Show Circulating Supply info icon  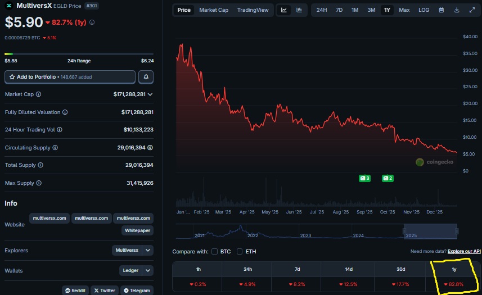click(55, 148)
